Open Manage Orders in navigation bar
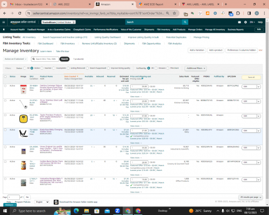 195,30
